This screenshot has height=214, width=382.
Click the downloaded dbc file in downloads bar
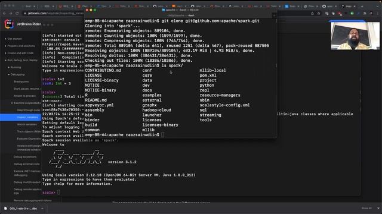click(x=21, y=209)
